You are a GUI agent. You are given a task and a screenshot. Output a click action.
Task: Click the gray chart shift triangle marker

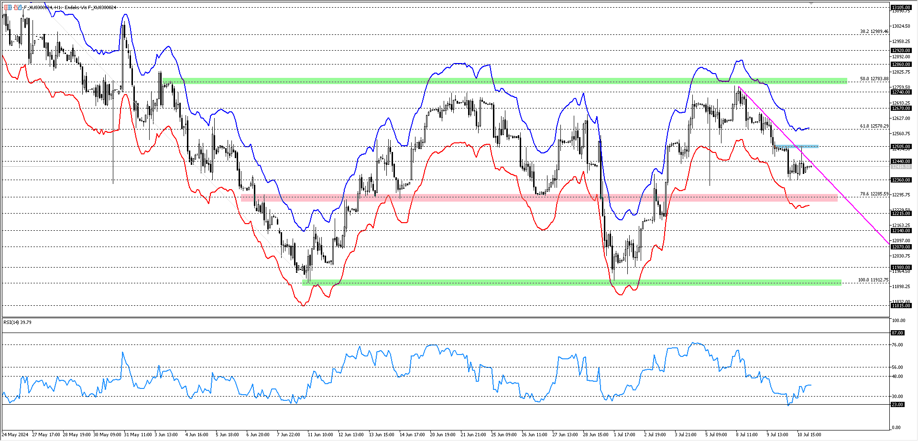[x=811, y=3]
